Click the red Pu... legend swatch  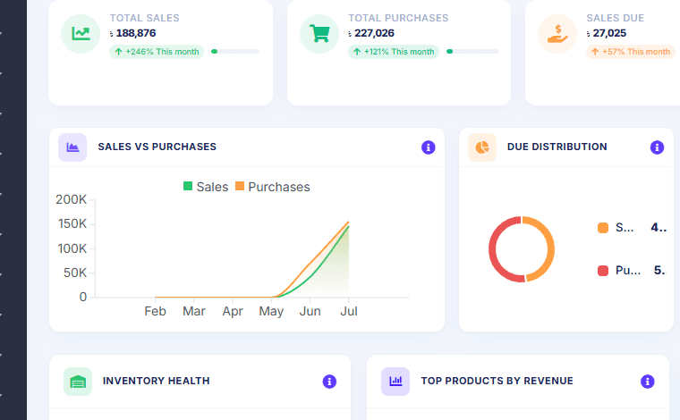point(603,271)
